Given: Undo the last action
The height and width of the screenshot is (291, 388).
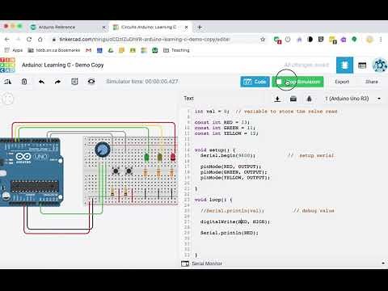Looking at the screenshot, I should point(41,82).
